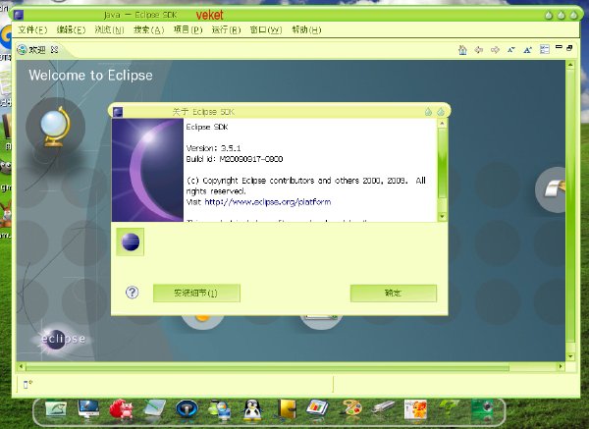Reduce the Welcome page font size
Image resolution: width=589 pixels, height=429 pixels.
point(510,50)
